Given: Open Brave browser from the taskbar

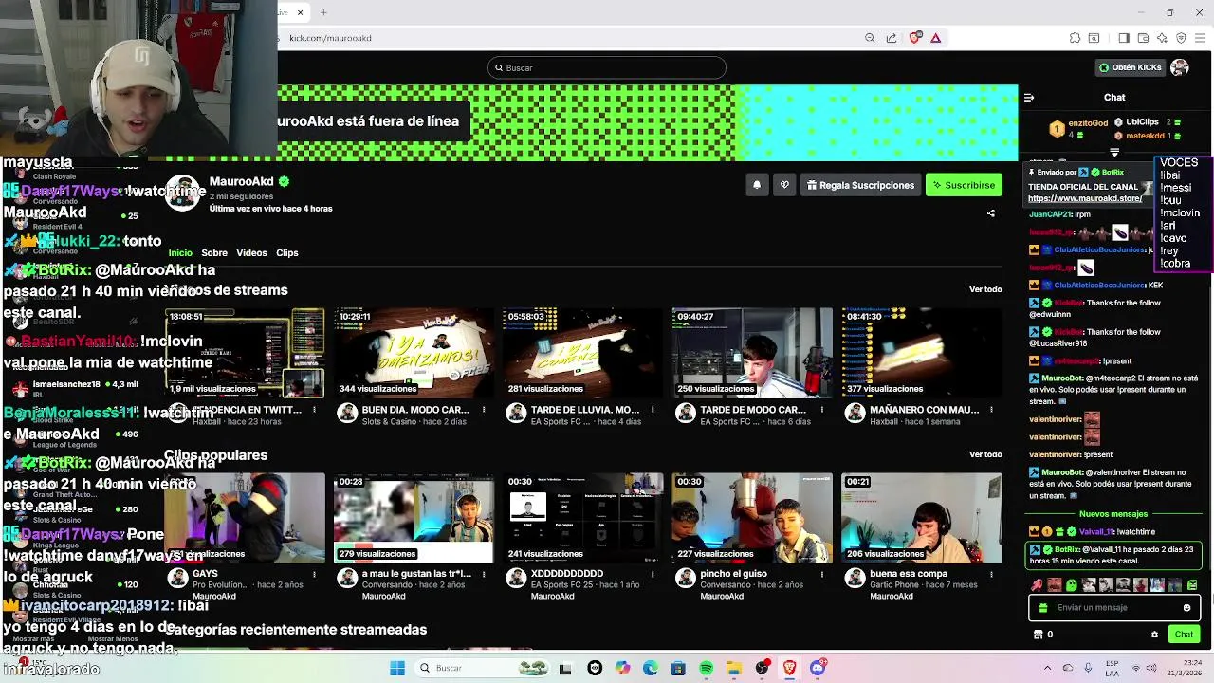Looking at the screenshot, I should (789, 668).
